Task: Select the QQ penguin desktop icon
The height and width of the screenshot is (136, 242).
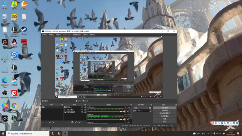Action: (x=14, y=43)
